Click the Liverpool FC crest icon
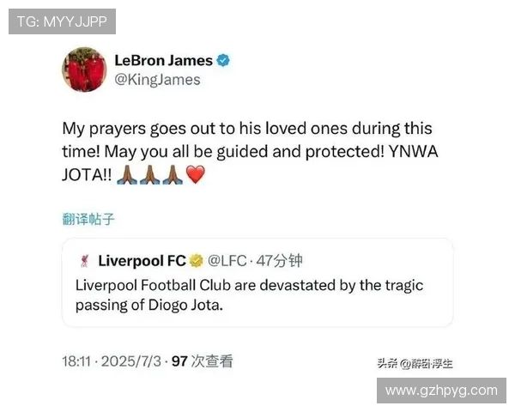The height and width of the screenshot is (412, 515). coord(85,261)
